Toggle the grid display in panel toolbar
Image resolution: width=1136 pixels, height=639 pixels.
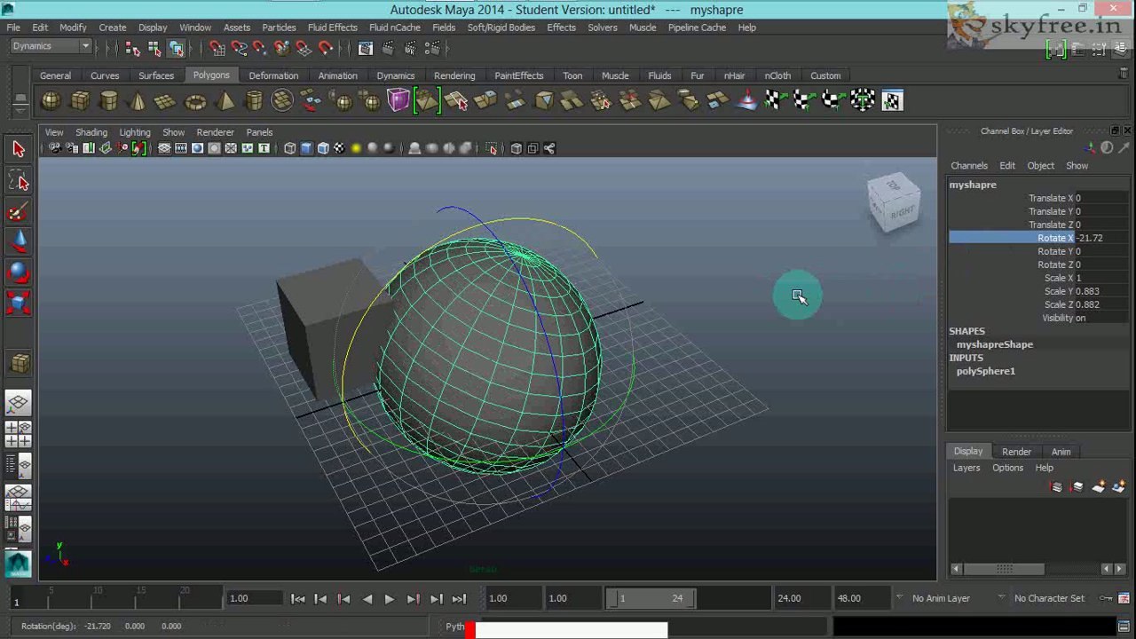click(164, 148)
